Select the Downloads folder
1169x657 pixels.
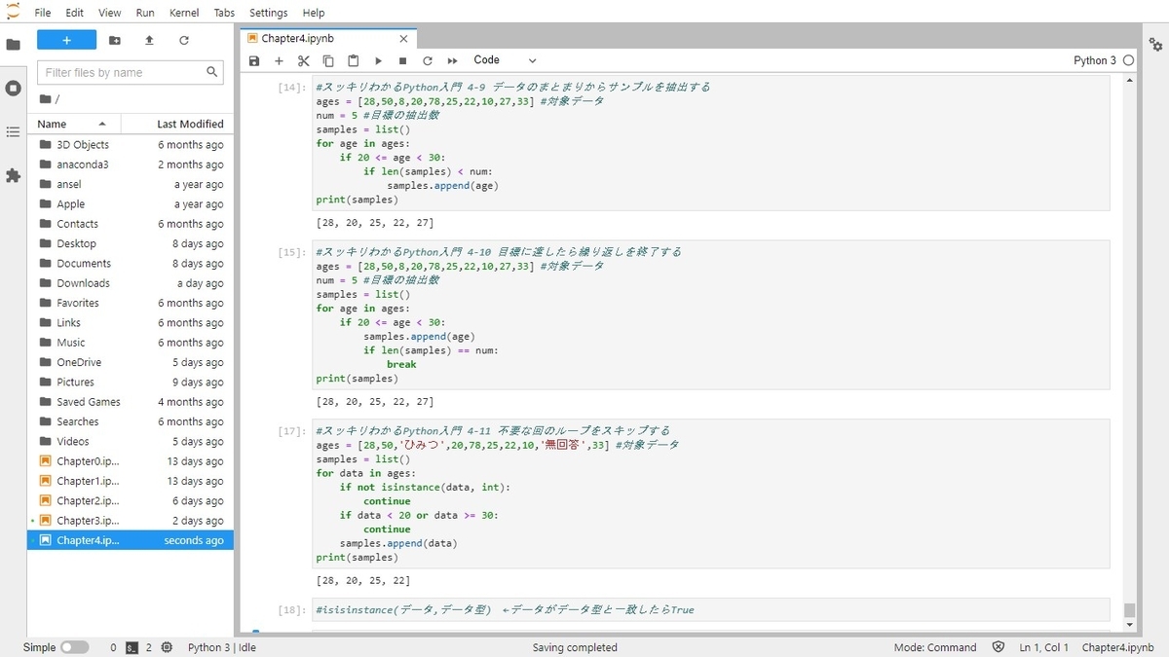[x=131, y=283]
